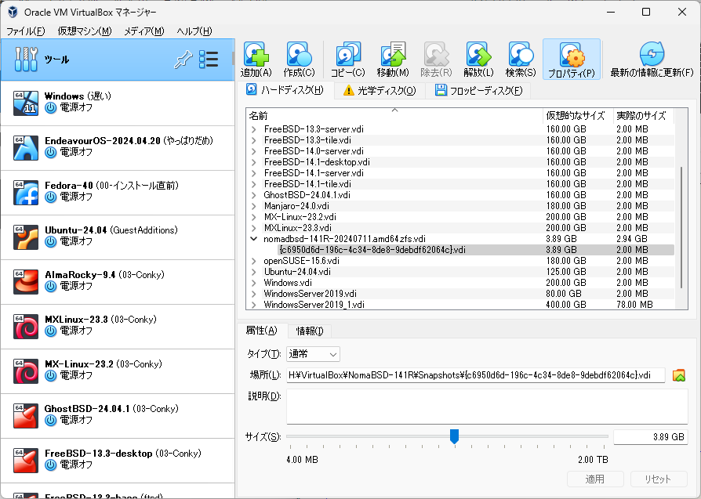
Task: Click the 説明(D) description text area
Action: coord(487,406)
